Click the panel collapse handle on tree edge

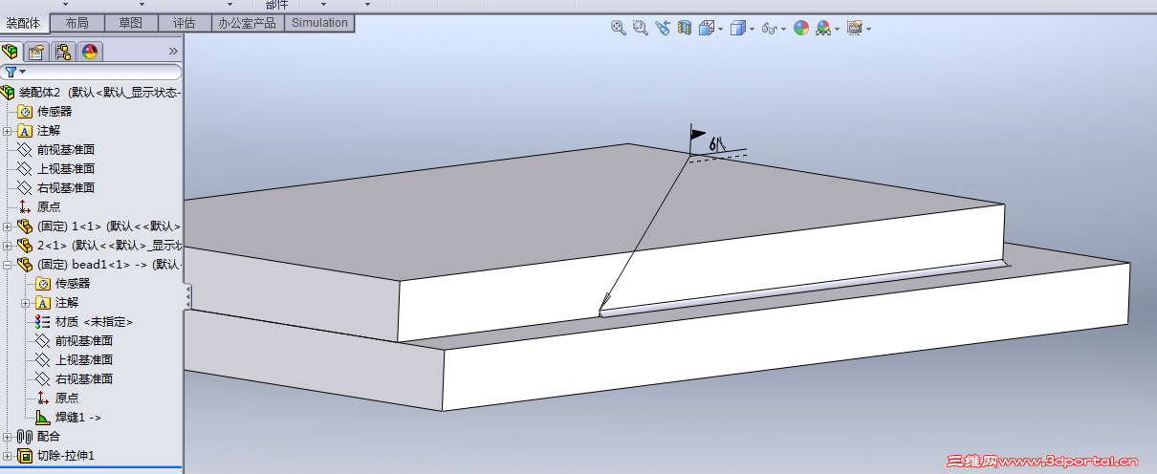(x=188, y=296)
